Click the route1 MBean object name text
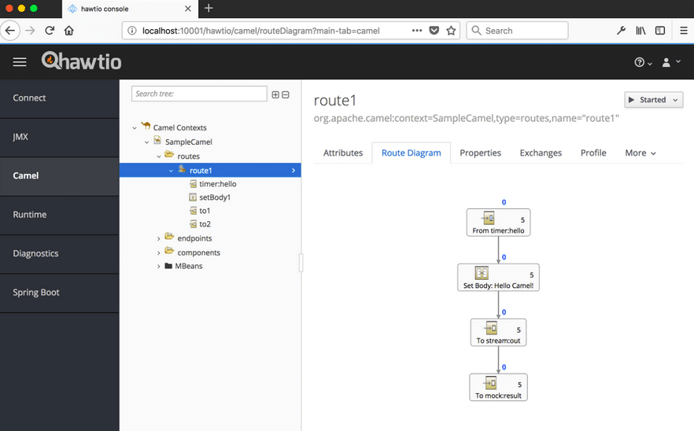 (466, 119)
